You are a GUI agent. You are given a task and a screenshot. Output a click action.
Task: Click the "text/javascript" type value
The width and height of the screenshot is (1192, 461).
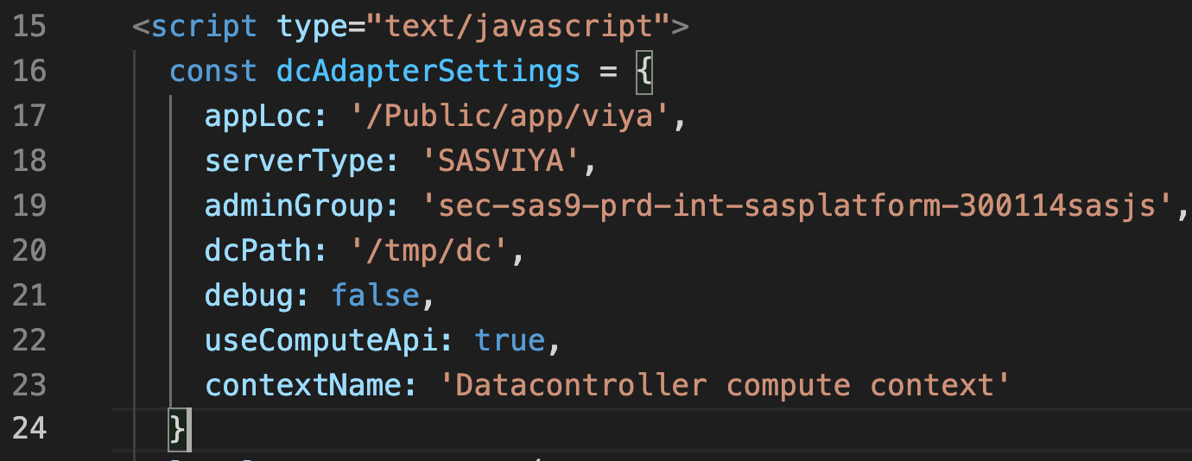tap(508, 26)
